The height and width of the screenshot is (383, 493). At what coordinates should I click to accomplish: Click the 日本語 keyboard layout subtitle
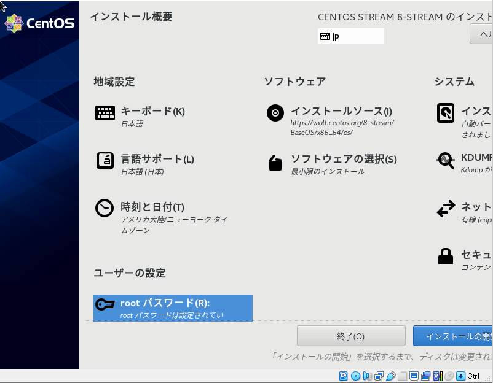132,124
